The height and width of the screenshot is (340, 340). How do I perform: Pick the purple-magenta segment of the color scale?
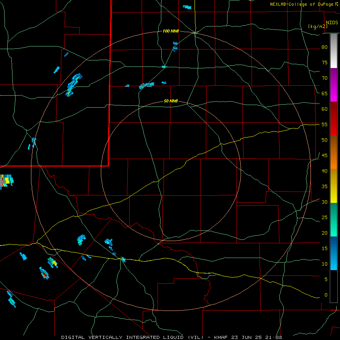334,85
